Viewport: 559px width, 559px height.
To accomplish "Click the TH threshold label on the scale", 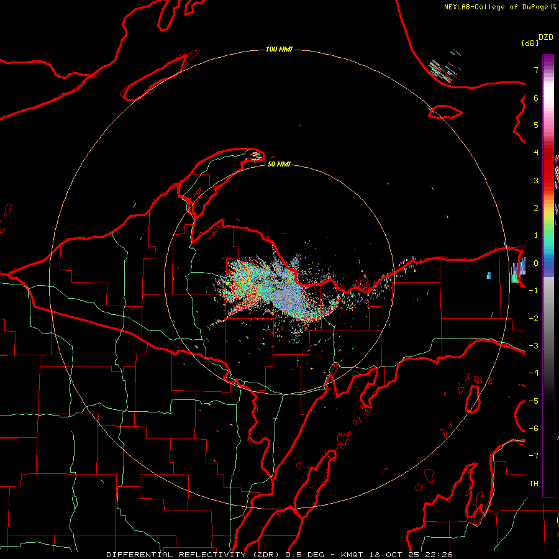I will tap(534, 484).
